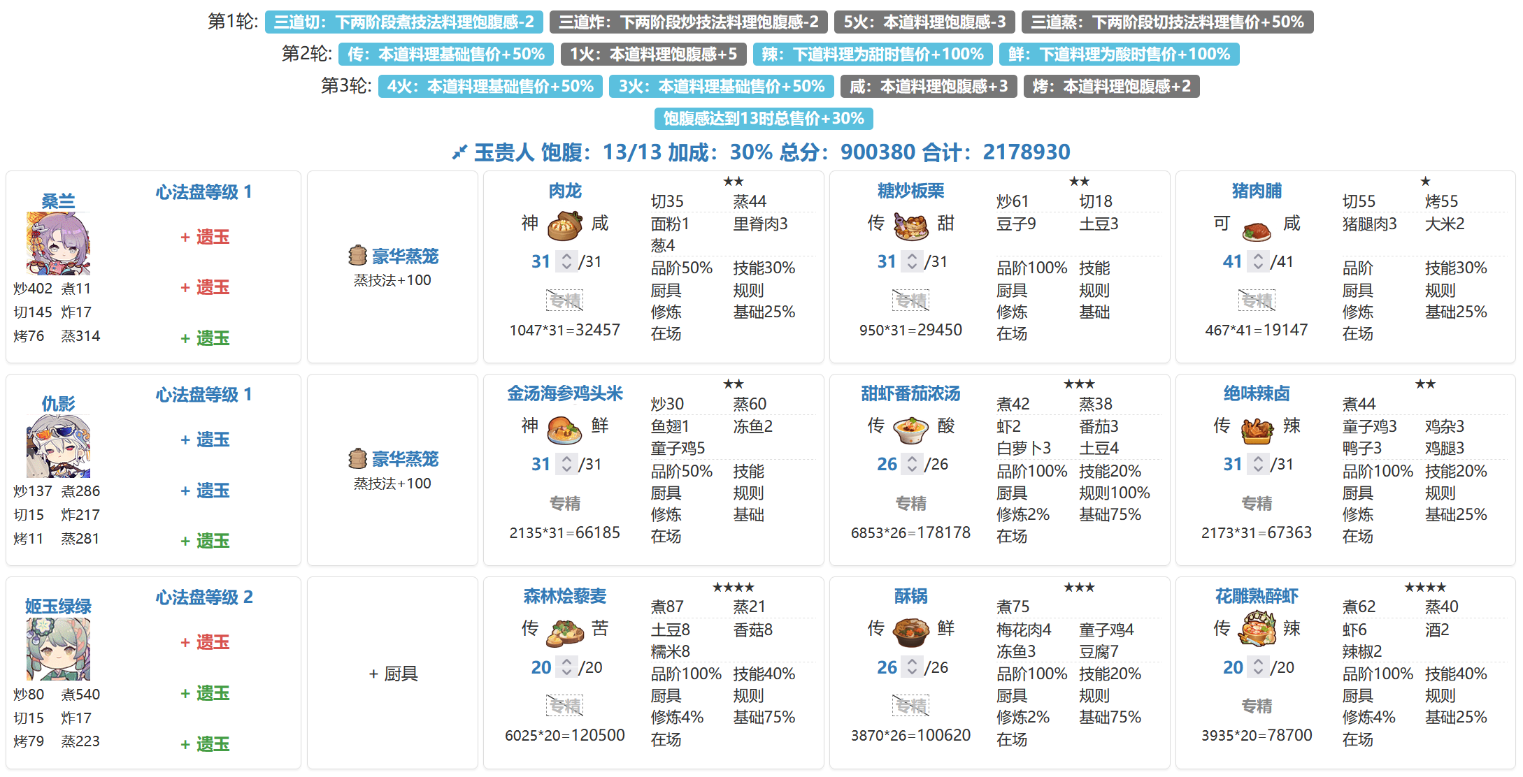Click the 桑兰 chef avatar
The width and height of the screenshot is (1523, 777).
pyautogui.click(x=58, y=243)
